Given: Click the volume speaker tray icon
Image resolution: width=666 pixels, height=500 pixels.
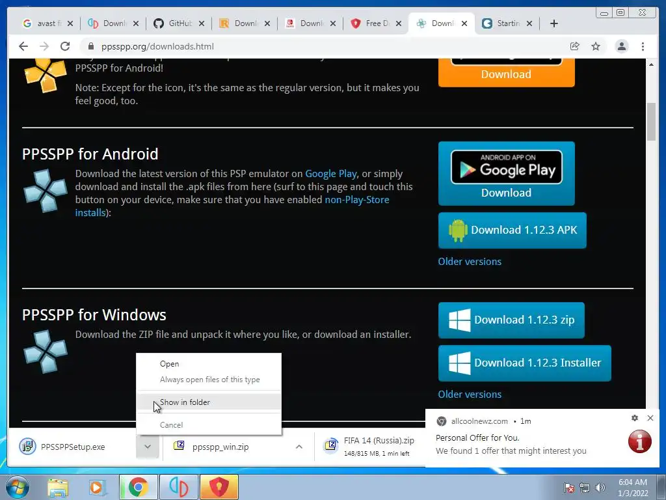Looking at the screenshot, I should coord(600,488).
